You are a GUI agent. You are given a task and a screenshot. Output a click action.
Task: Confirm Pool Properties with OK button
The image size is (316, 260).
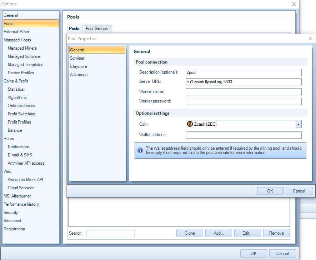(270, 191)
